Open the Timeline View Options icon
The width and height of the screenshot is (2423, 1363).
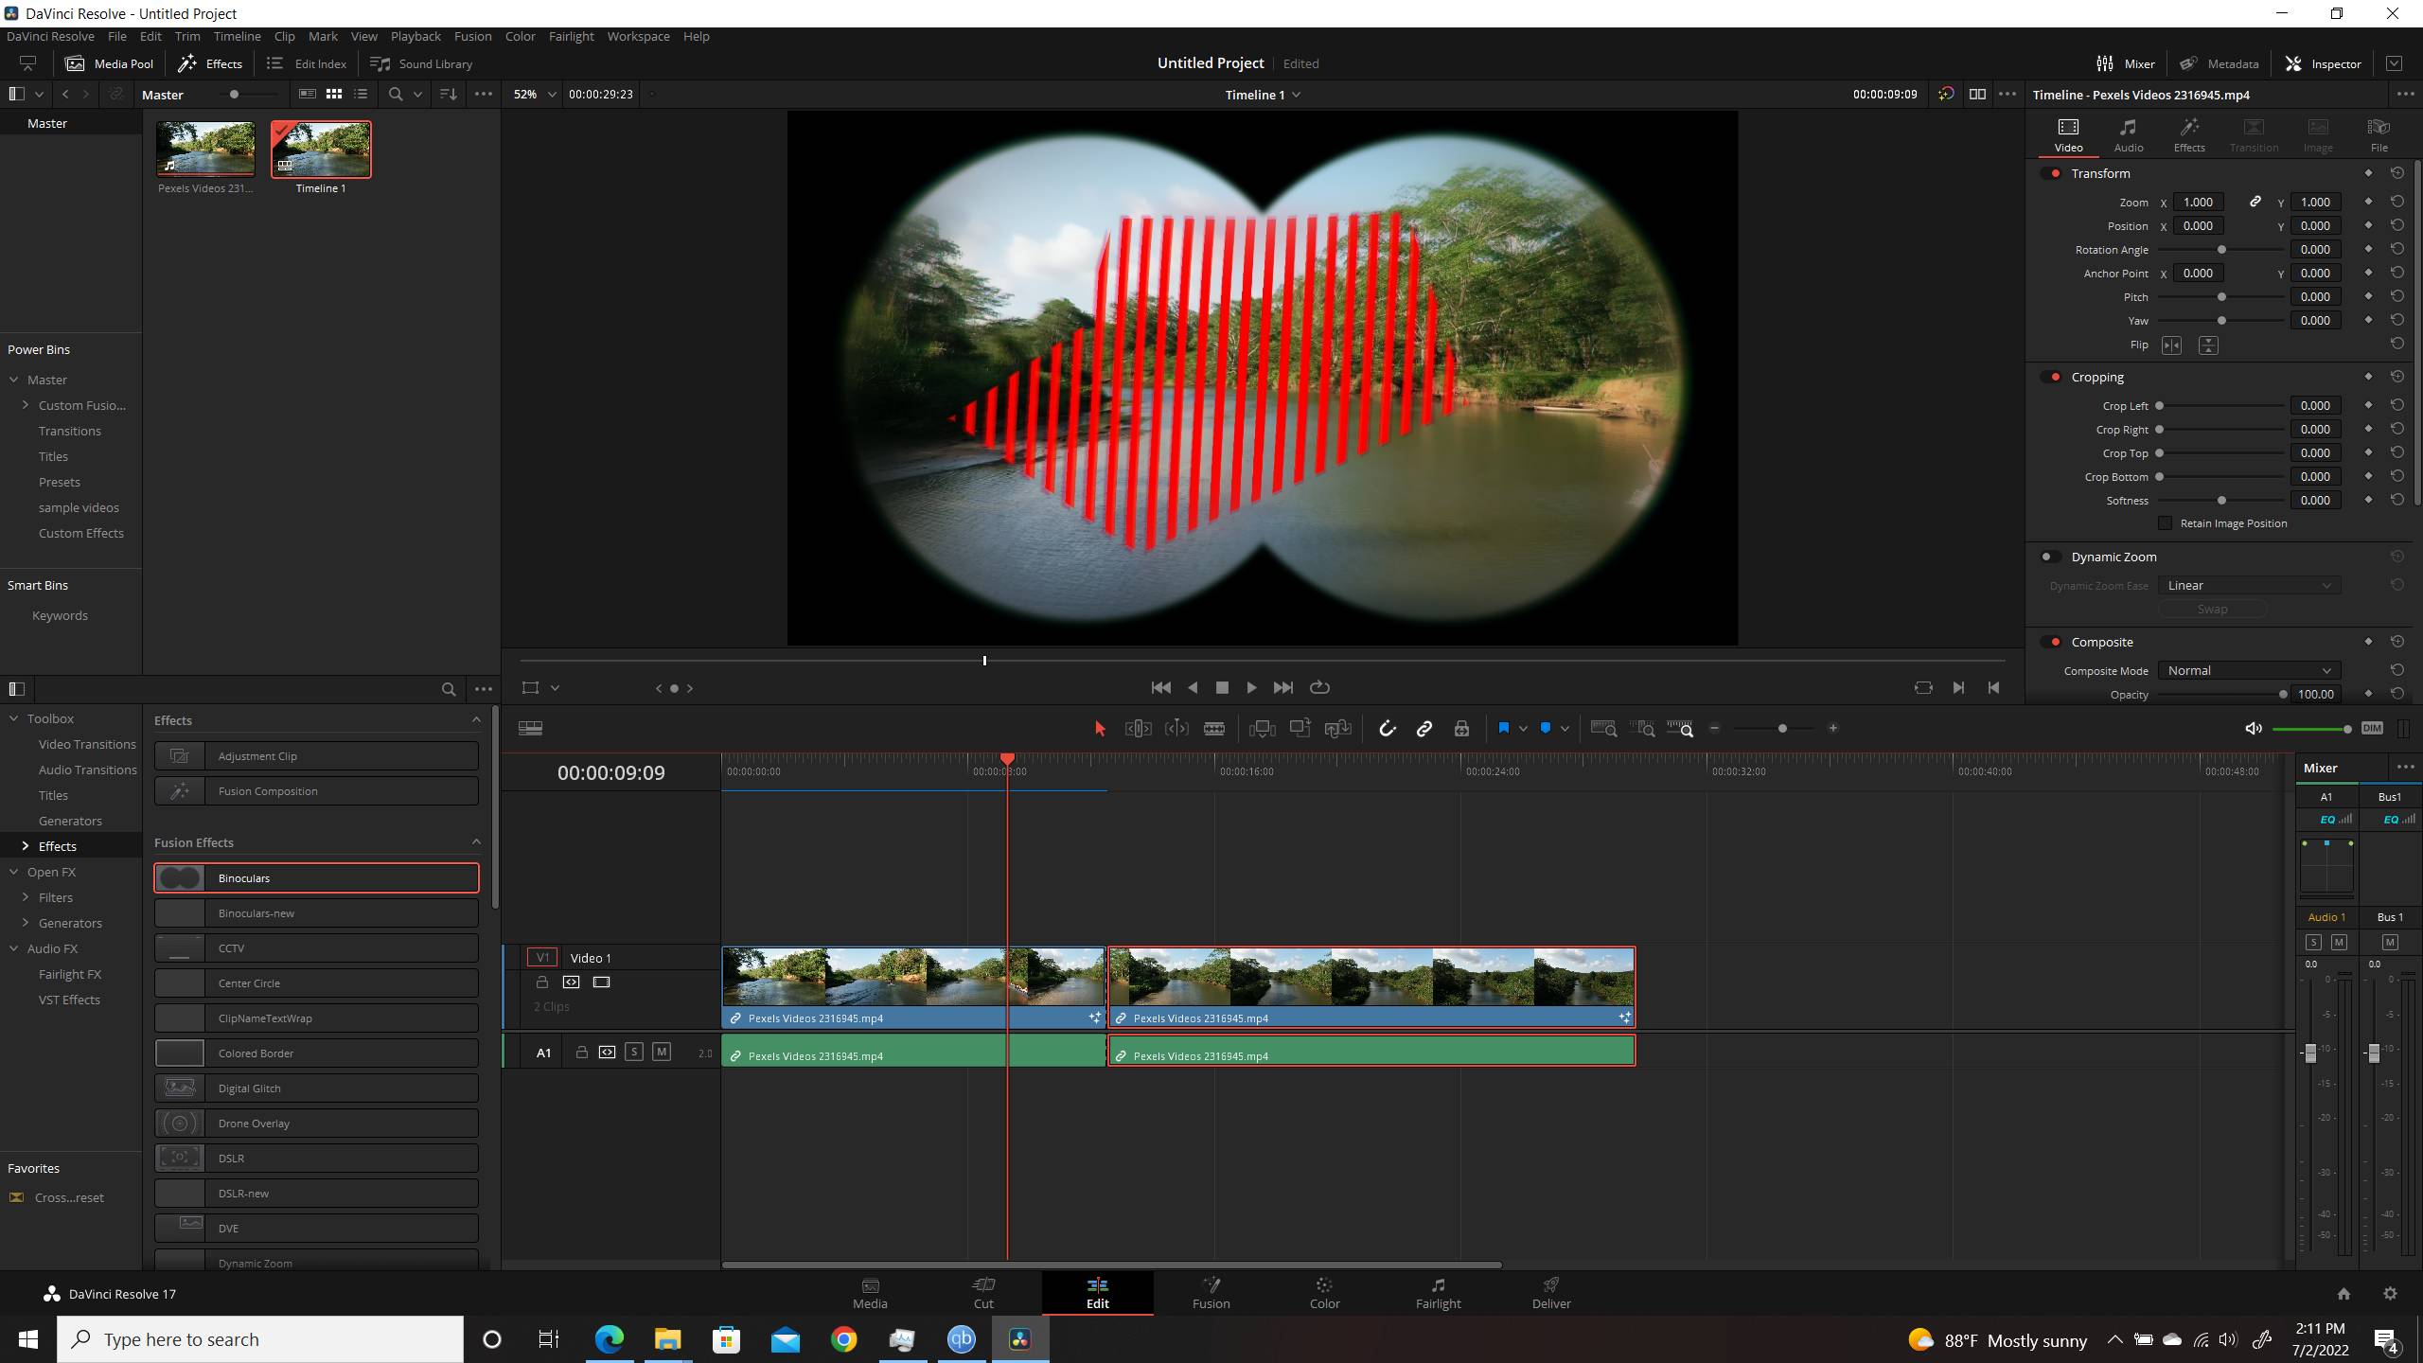[x=530, y=728]
